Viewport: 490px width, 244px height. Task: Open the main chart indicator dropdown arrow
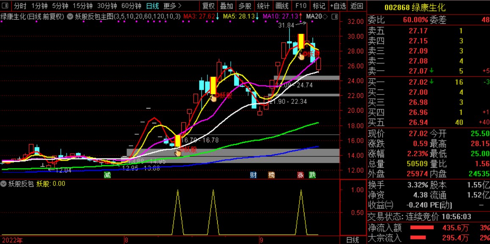70,16
